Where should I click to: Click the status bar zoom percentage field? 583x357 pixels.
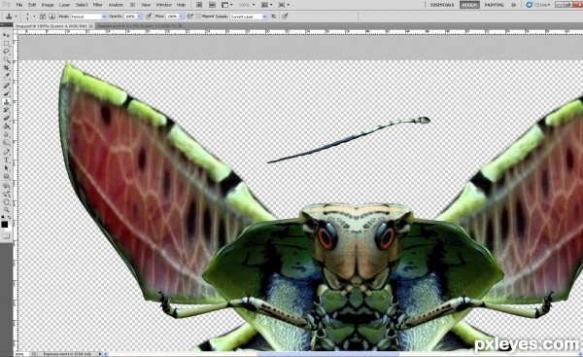coord(20,354)
